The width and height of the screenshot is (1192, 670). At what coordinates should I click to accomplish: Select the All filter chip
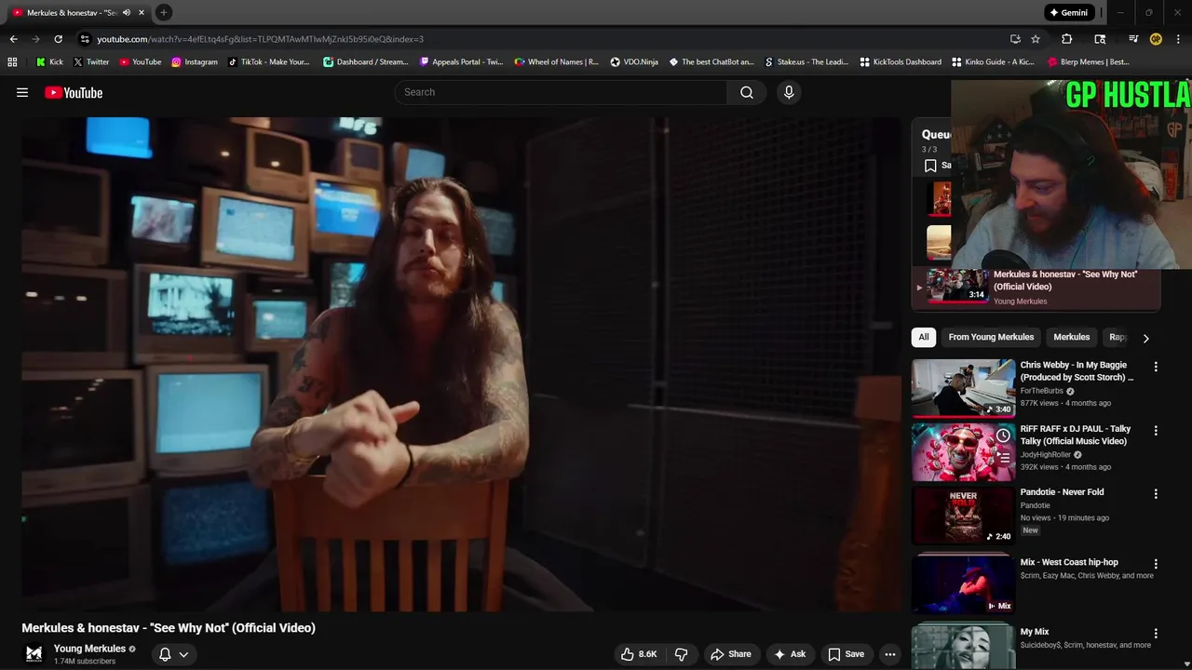(923, 337)
